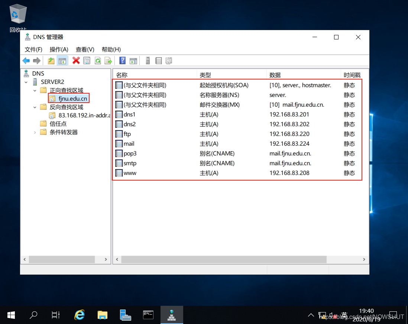
Task: Click the Export List toolbar icon
Action: coord(108,61)
